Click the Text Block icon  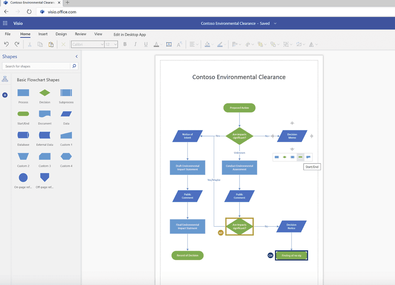coord(169,44)
